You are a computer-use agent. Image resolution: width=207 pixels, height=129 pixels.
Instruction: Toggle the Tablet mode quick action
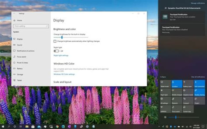165,84
